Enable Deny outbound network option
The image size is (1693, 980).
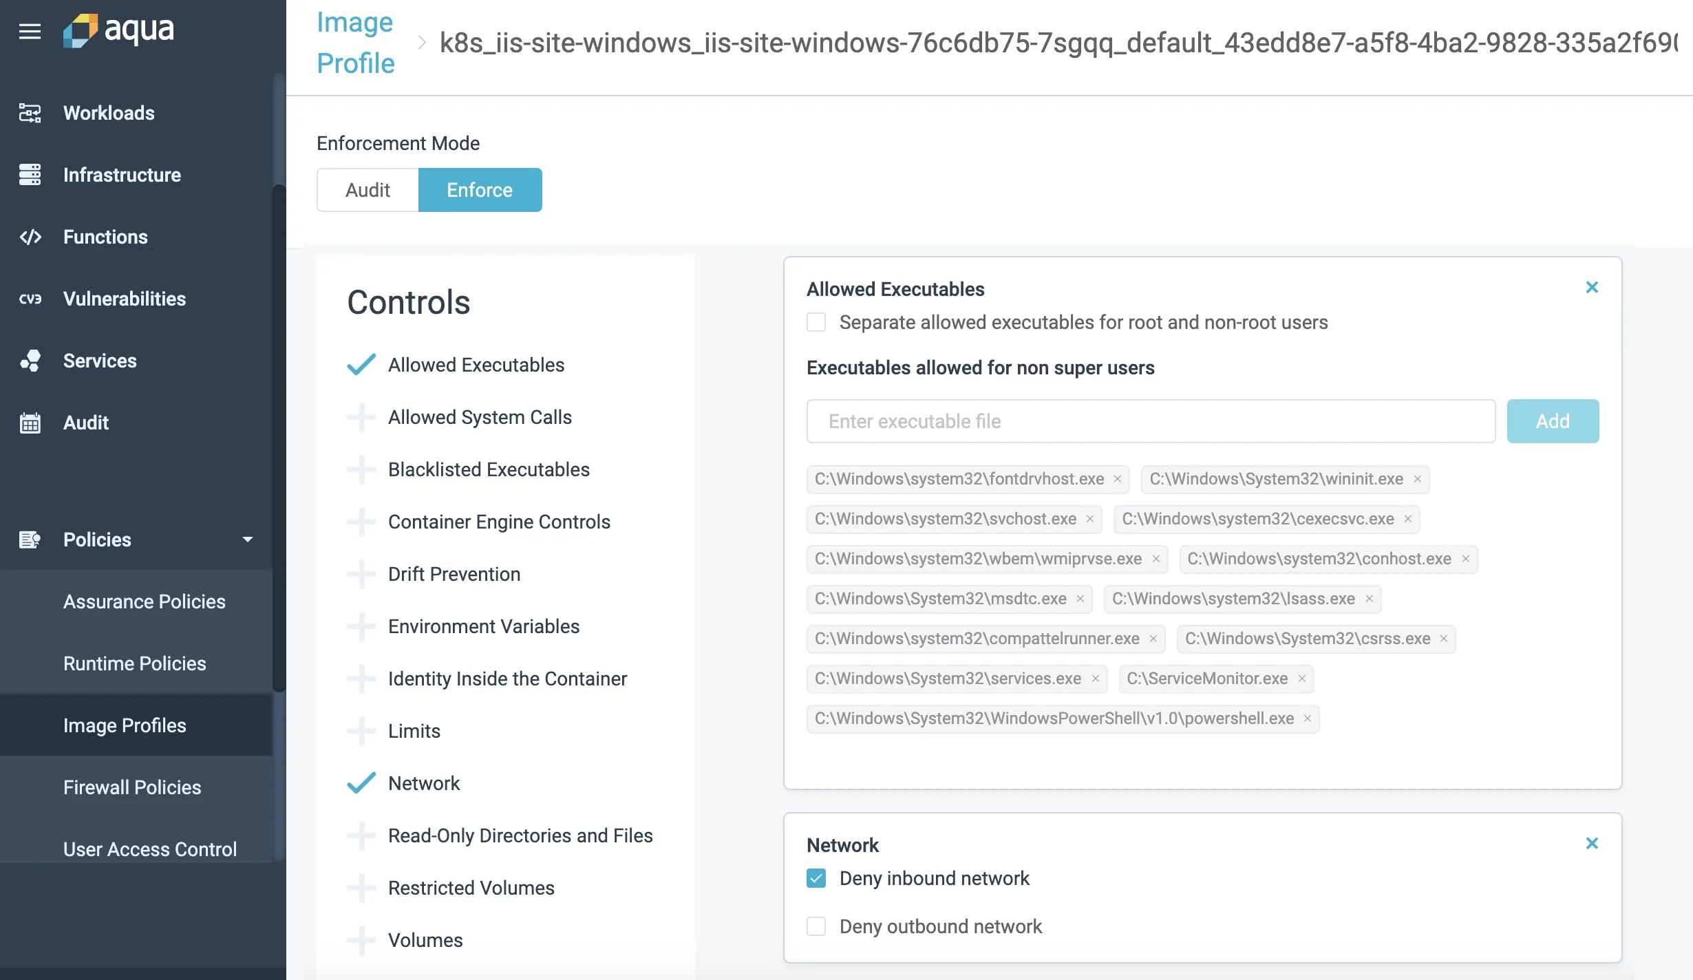817,925
